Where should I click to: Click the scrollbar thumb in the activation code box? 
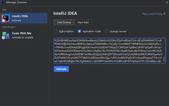click(x=164, y=60)
